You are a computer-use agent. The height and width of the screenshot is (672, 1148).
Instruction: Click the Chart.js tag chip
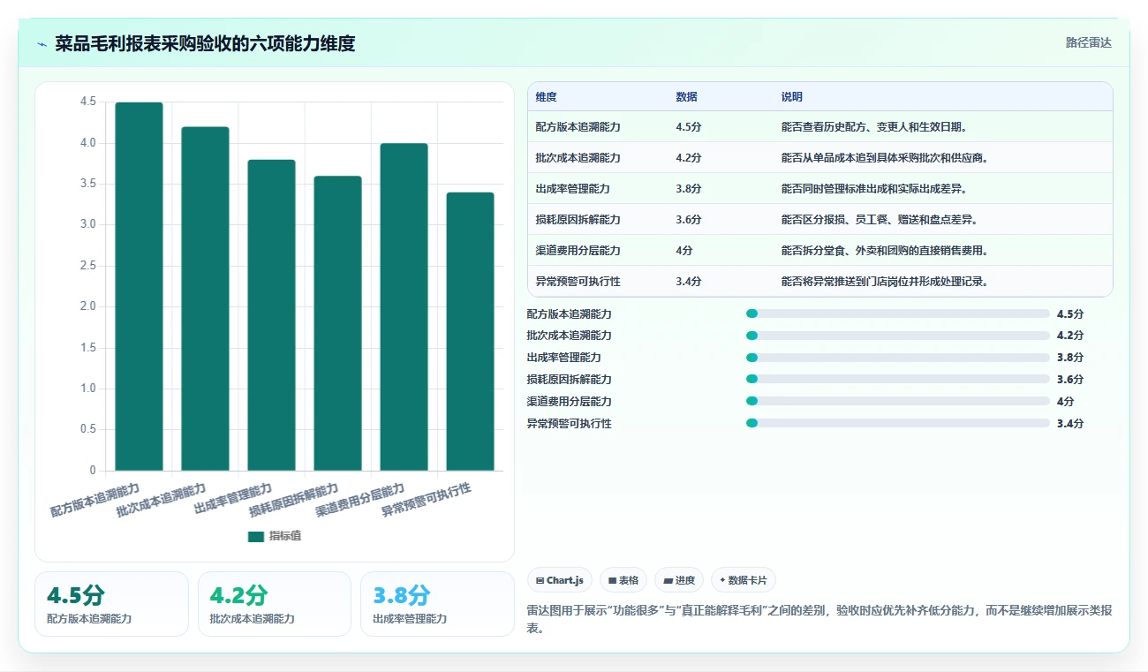tap(560, 580)
